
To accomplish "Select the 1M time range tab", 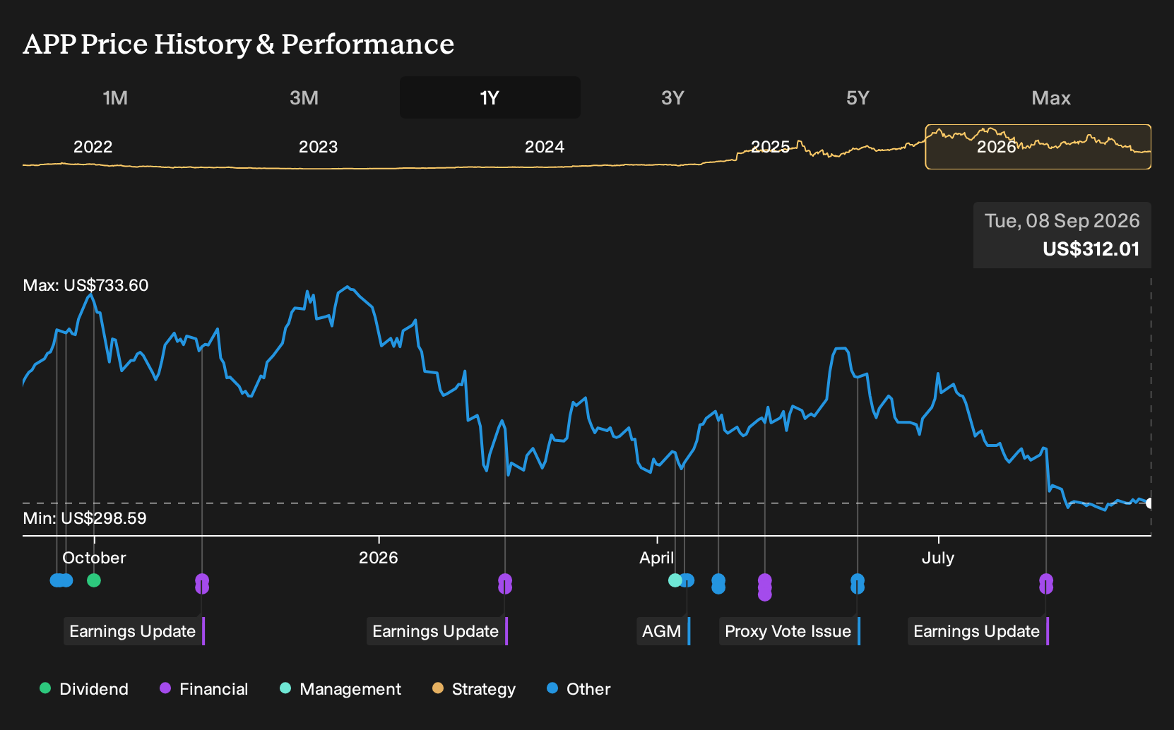I will pos(115,97).
